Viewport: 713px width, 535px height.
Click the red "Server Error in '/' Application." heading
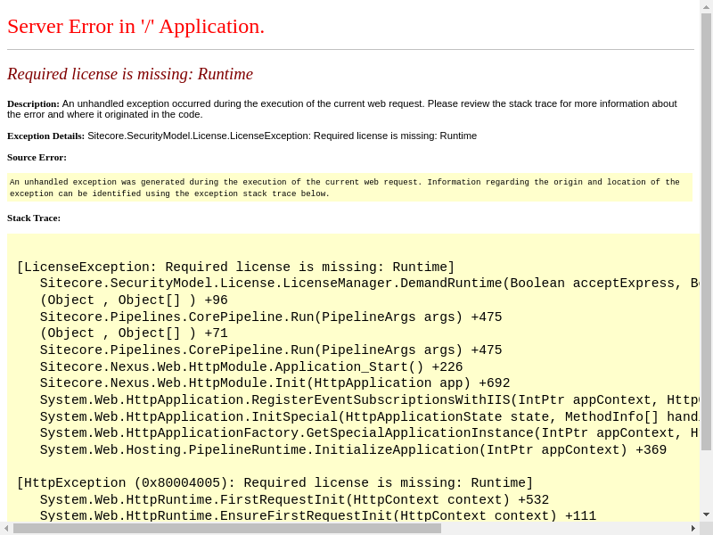click(x=135, y=26)
